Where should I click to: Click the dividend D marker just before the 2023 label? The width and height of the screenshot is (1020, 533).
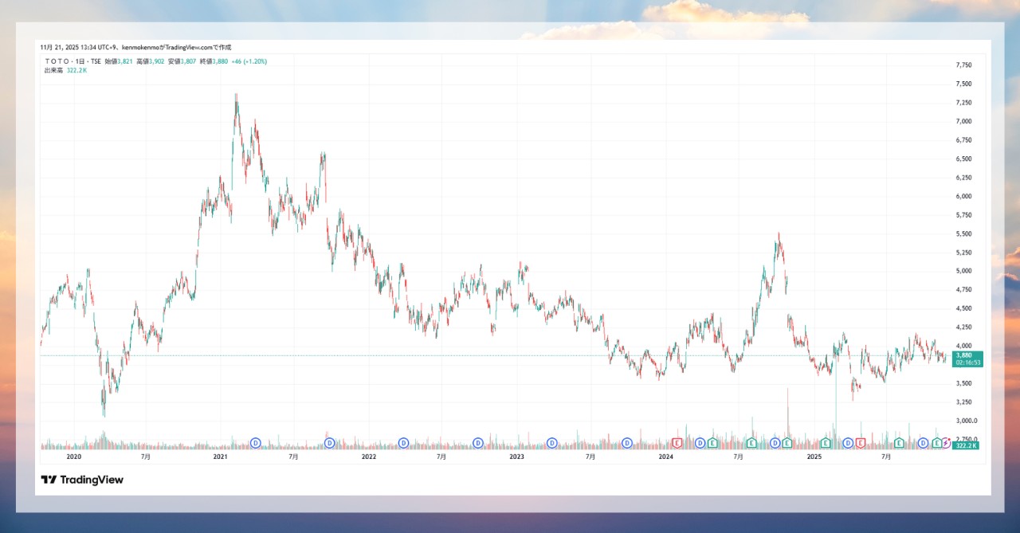point(478,443)
